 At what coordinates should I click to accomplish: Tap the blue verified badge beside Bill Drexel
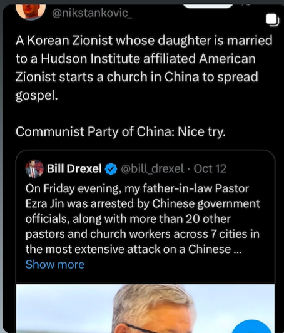(x=111, y=169)
